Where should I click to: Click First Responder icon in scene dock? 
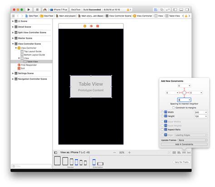coord(91,26)
